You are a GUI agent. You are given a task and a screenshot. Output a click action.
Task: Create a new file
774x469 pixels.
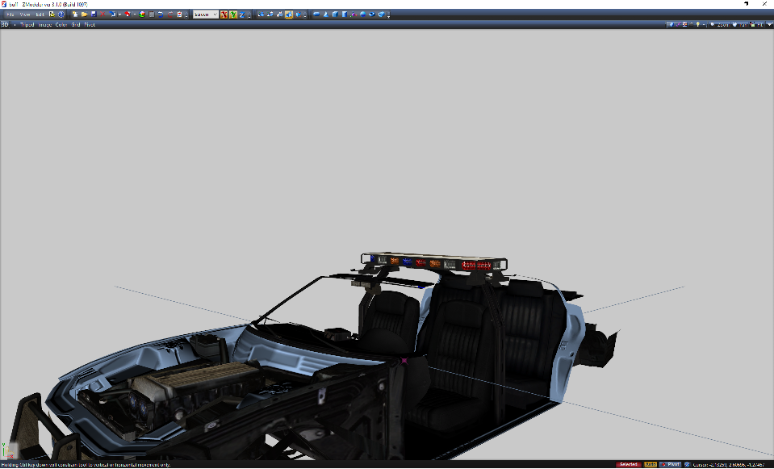75,15
